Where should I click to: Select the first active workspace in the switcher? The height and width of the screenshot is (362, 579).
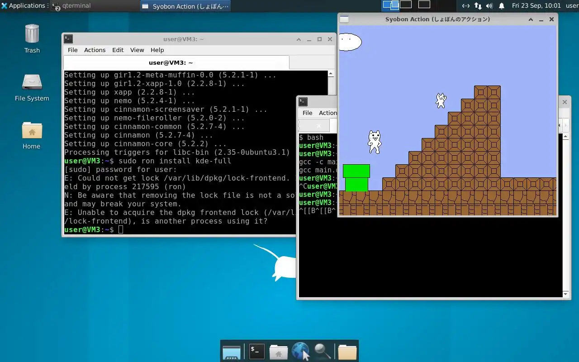390,5
